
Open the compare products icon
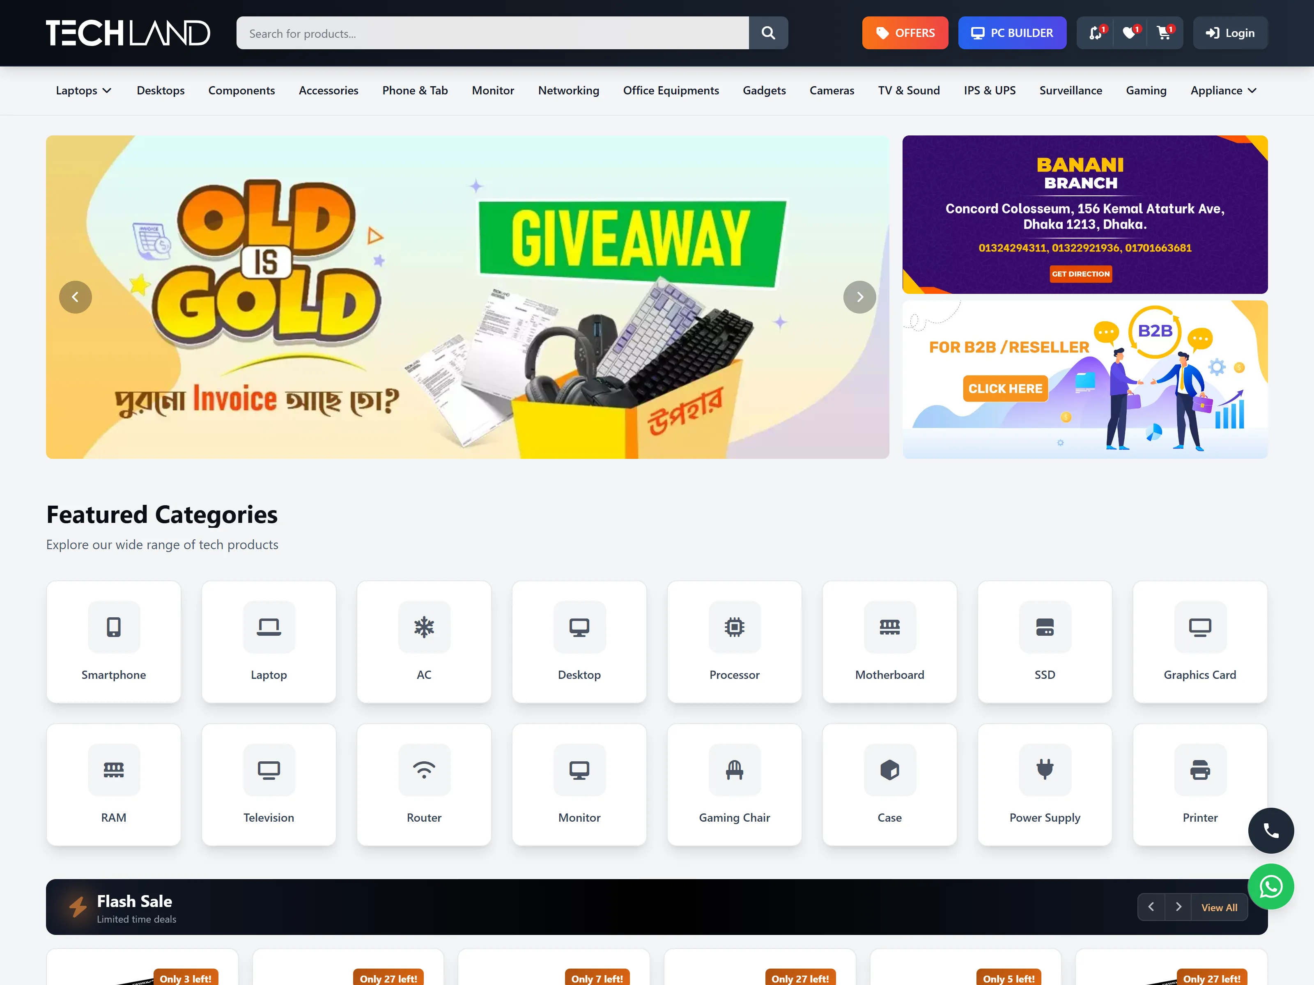pyautogui.click(x=1096, y=33)
